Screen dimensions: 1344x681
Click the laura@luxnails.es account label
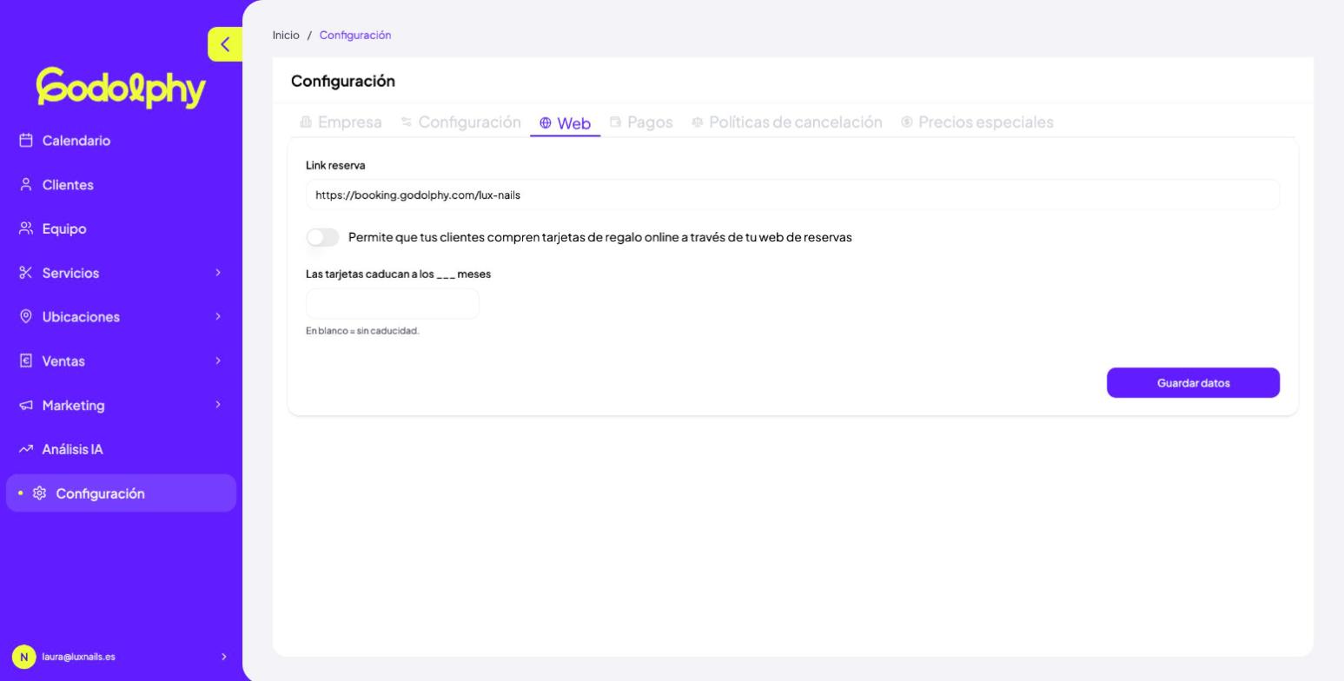click(x=79, y=657)
